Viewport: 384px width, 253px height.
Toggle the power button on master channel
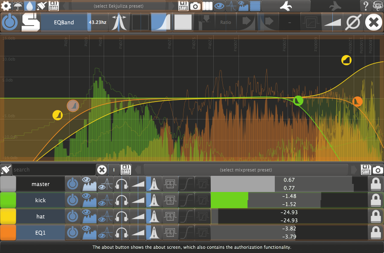73,184
